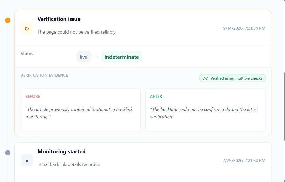285x182 pixels.
Task: Click the double checkmark icon in verified badge
Action: 205,78
